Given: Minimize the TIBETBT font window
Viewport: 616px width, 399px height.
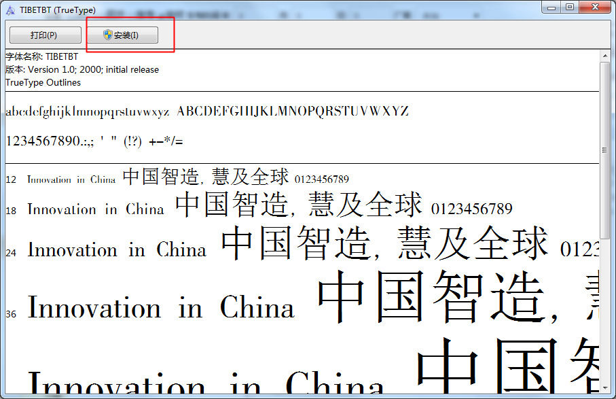Looking at the screenshot, I should tap(551, 7).
